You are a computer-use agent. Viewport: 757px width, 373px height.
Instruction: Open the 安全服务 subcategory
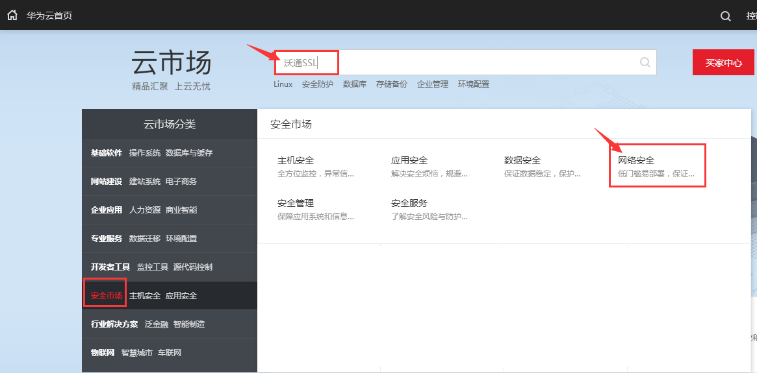409,203
